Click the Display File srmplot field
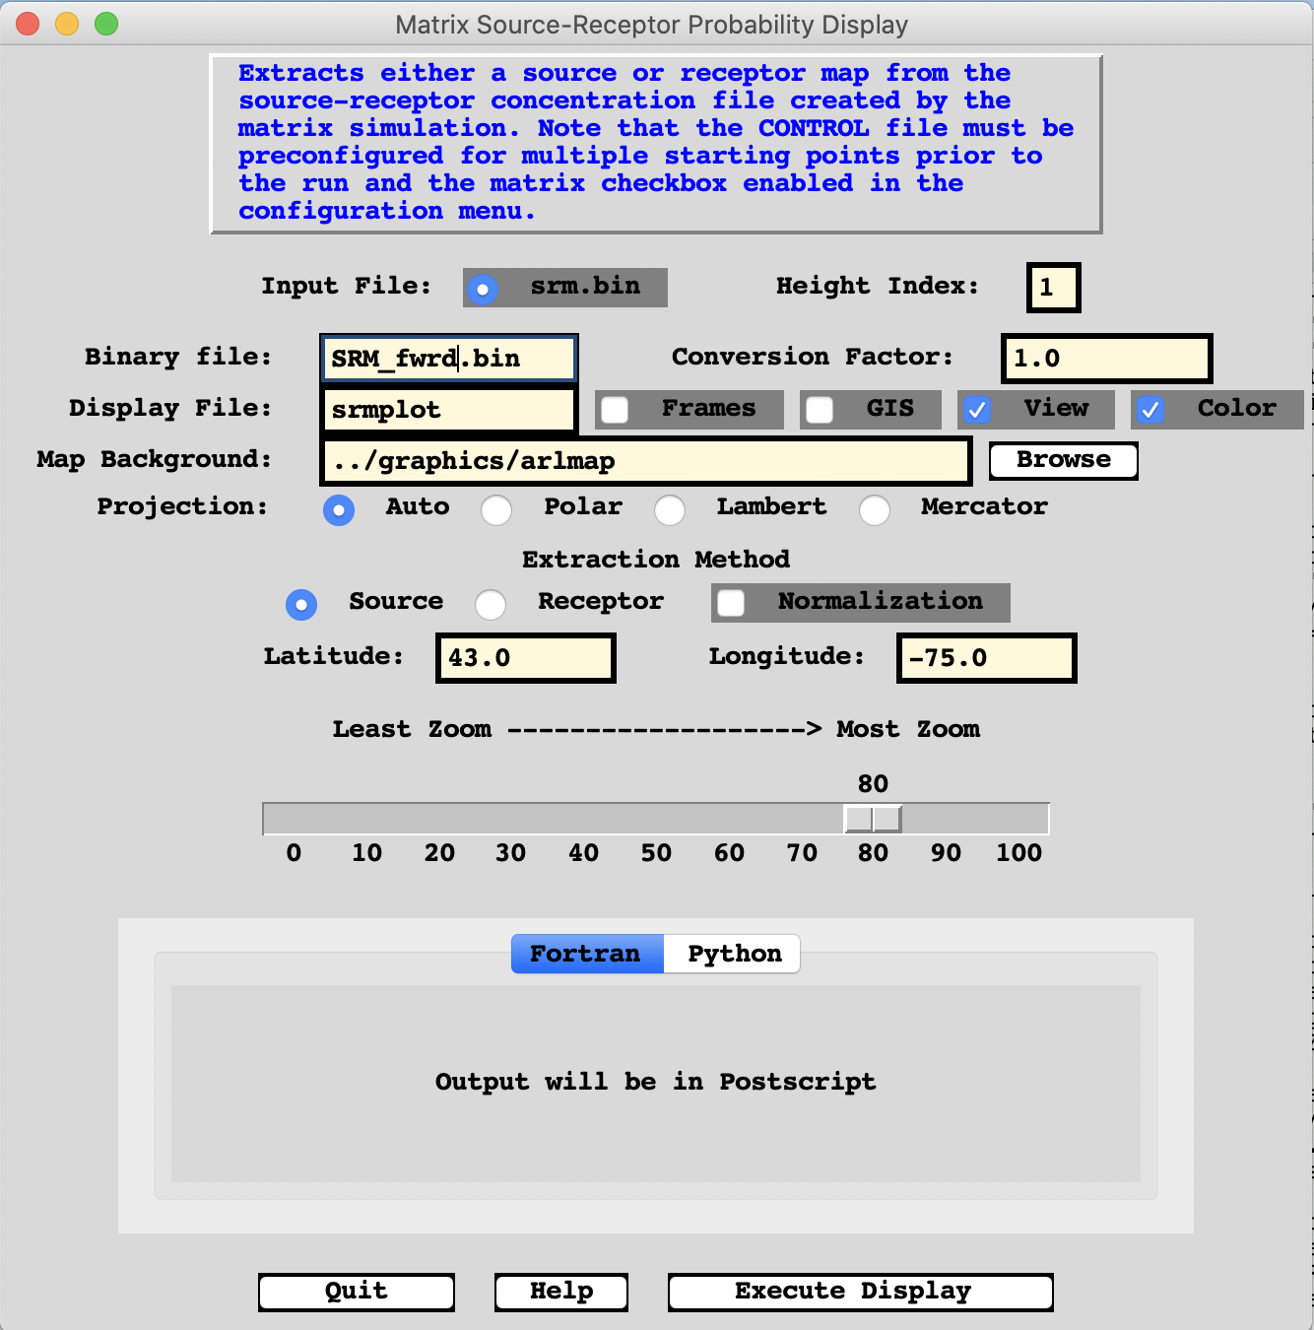This screenshot has width=1314, height=1330. tap(448, 410)
